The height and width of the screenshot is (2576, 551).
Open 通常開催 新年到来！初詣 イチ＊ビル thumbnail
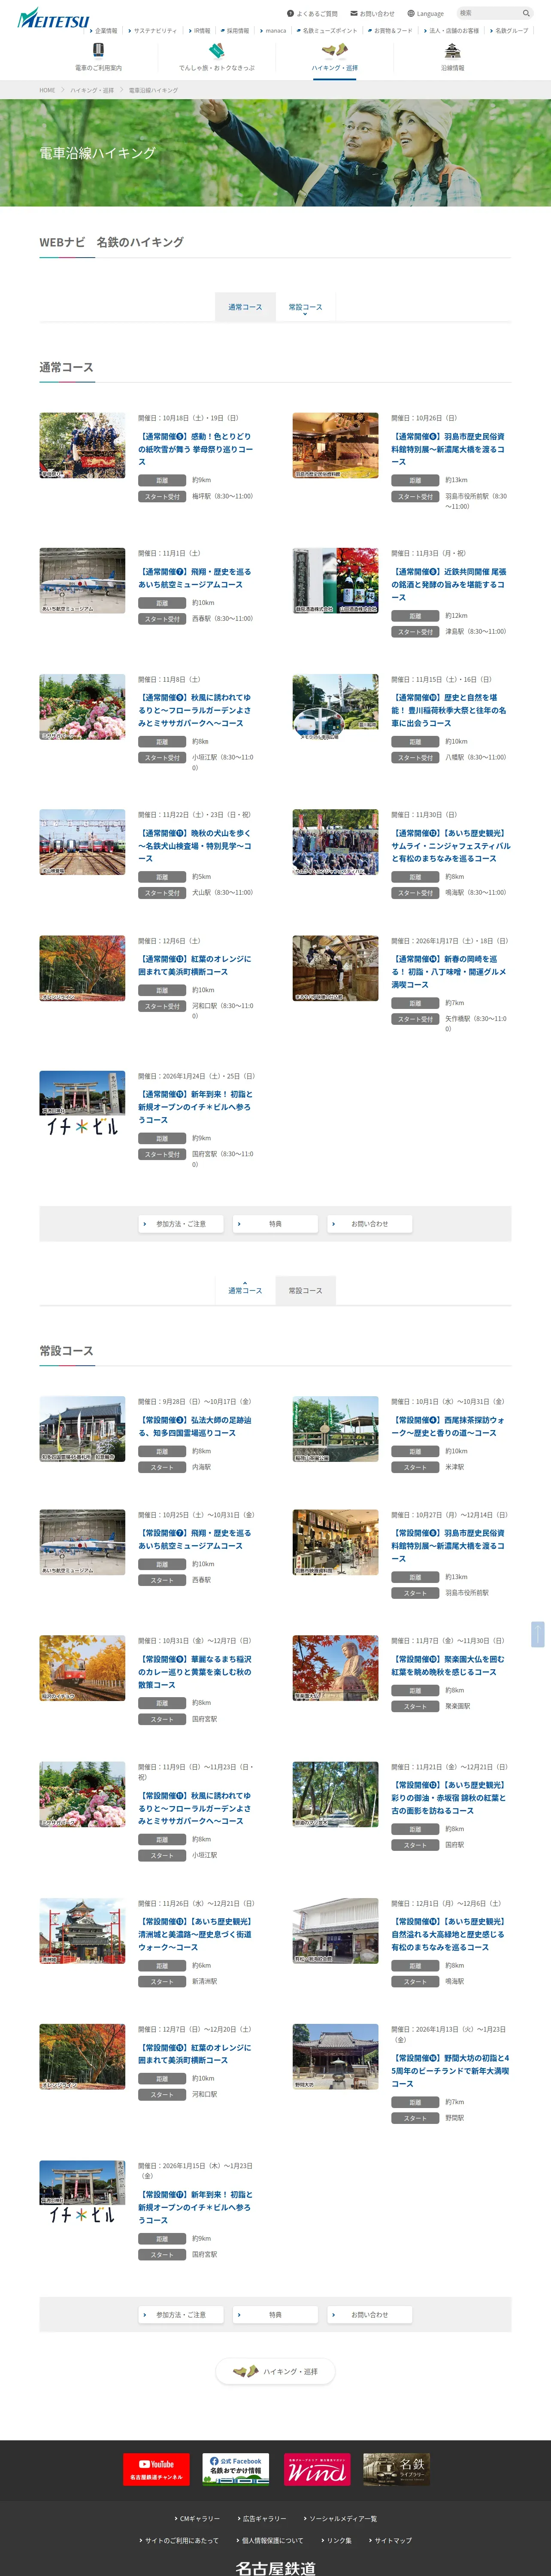pyautogui.click(x=82, y=1104)
